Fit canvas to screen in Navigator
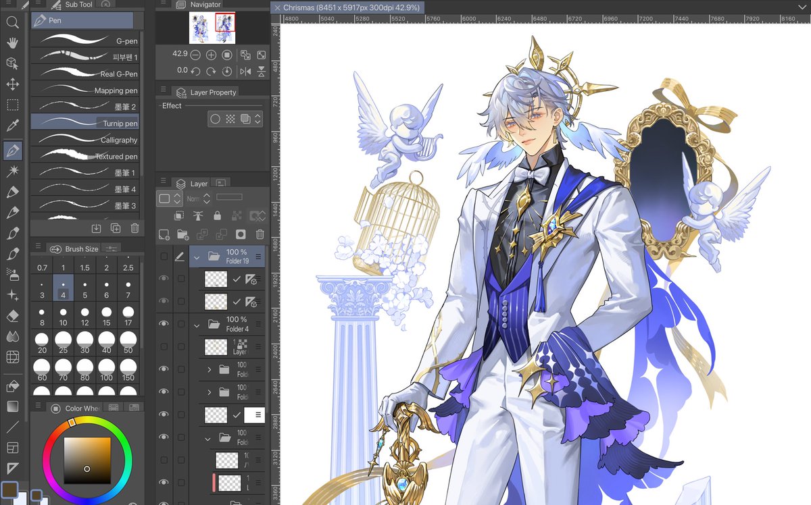 click(x=261, y=55)
